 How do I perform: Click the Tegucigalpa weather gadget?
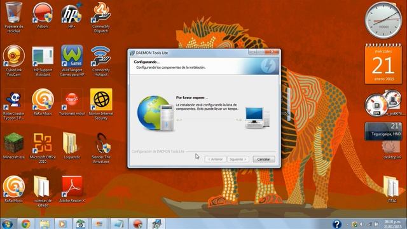click(x=383, y=132)
